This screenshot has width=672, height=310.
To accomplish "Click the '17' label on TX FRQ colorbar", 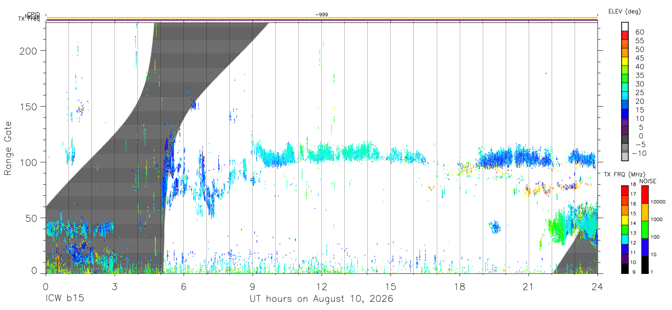I will pos(633,194).
